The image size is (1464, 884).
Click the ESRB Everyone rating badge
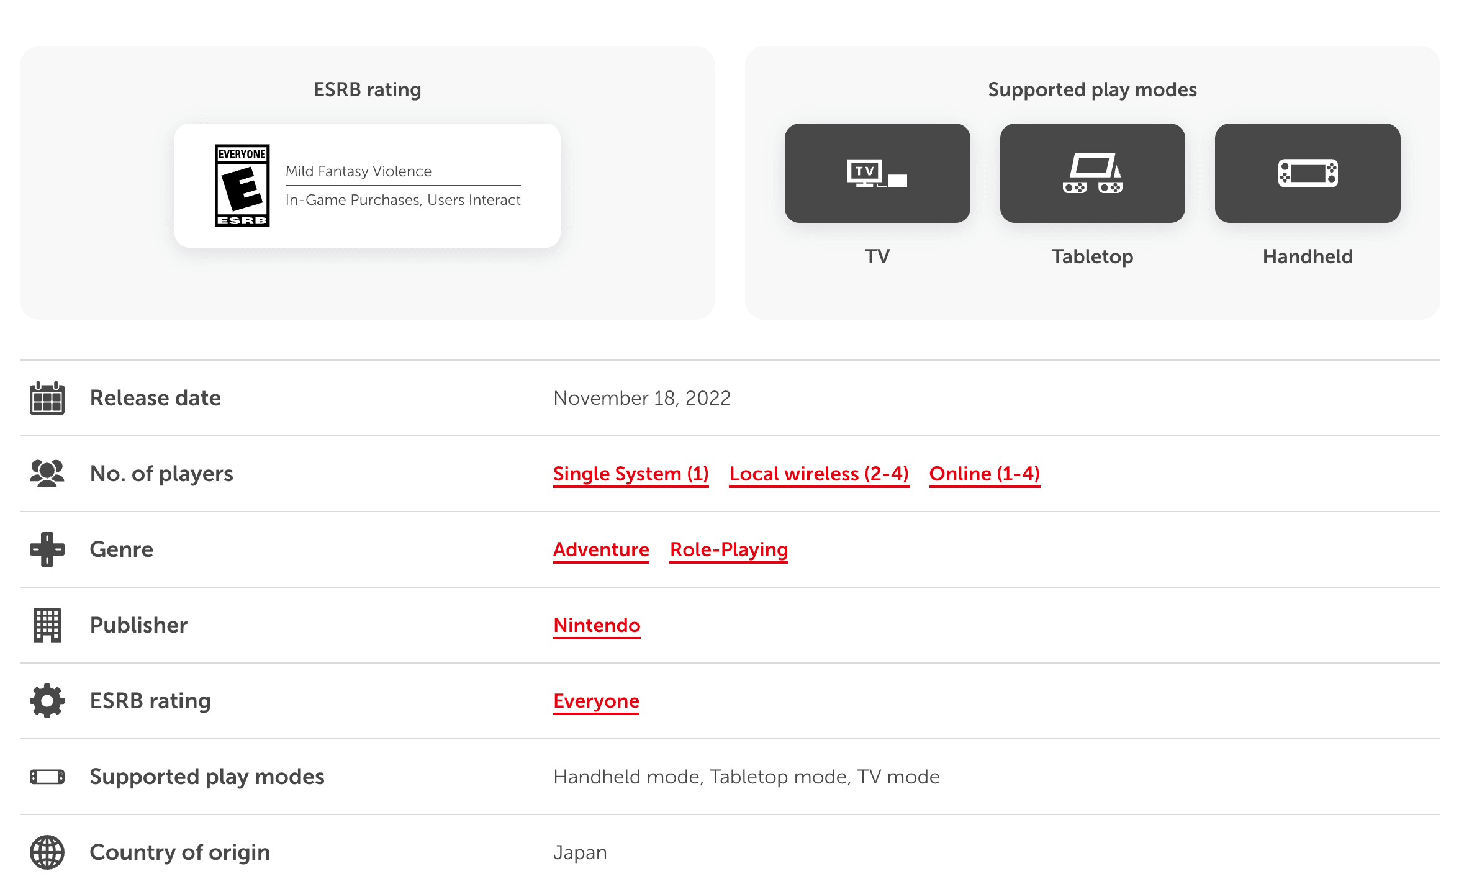click(242, 186)
